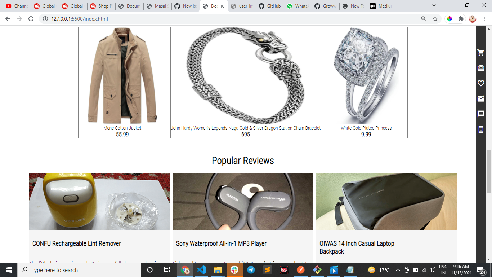Open Task View on the taskbar
Image resolution: width=492 pixels, height=277 pixels.
click(167, 270)
